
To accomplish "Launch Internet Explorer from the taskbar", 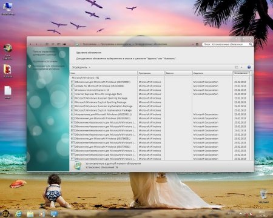I will click(19, 214).
